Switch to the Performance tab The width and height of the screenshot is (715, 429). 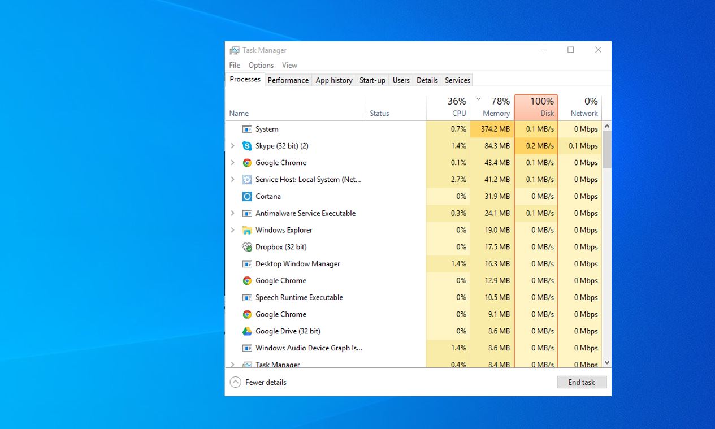click(288, 80)
